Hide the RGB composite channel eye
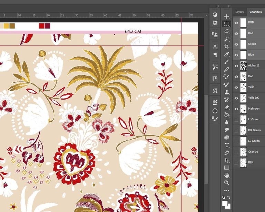The width and height of the screenshot is (265, 212). (x=236, y=23)
